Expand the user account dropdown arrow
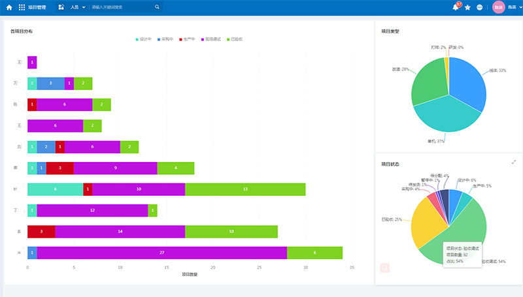The width and height of the screenshot is (523, 297). point(520,7)
